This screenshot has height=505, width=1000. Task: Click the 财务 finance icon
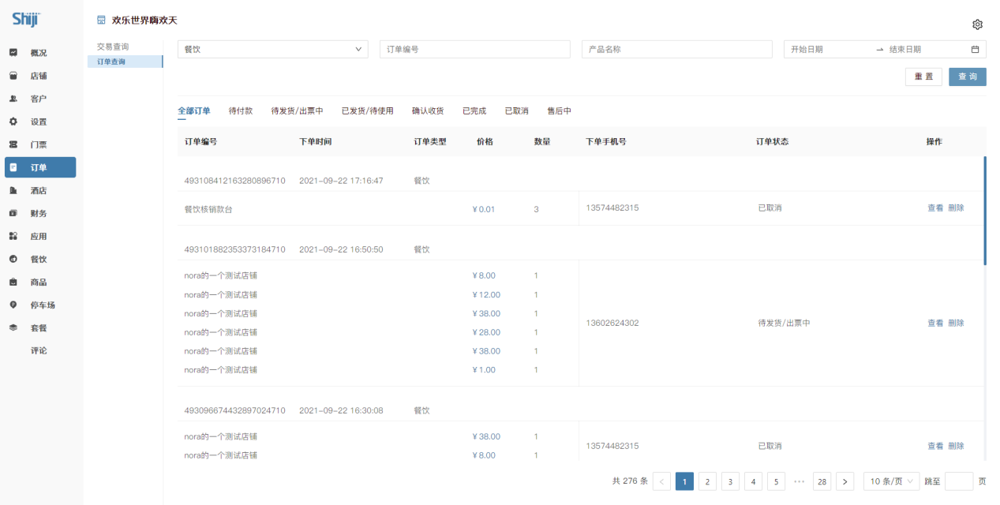pos(13,213)
